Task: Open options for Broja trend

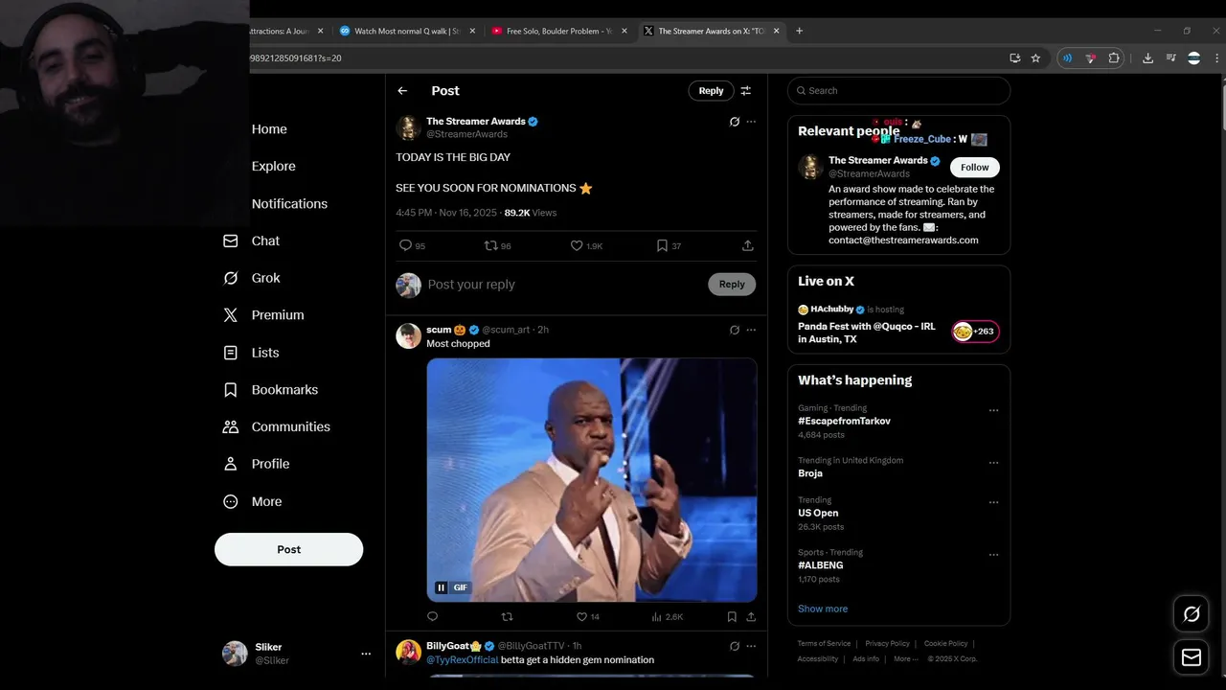Action: (993, 462)
